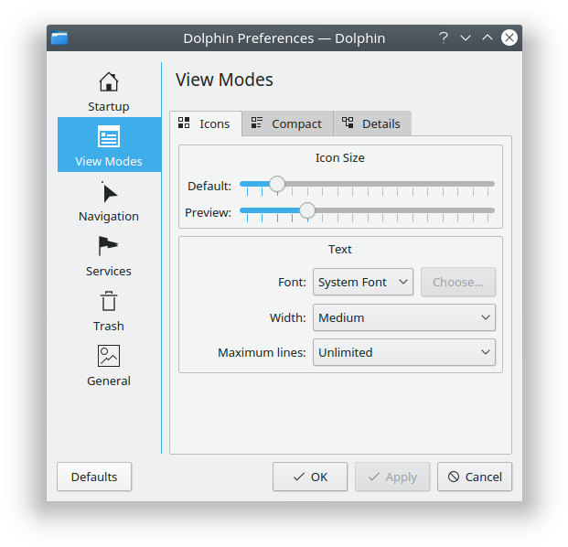The image size is (568, 547).
Task: Go to Services flag icon
Action: click(109, 247)
